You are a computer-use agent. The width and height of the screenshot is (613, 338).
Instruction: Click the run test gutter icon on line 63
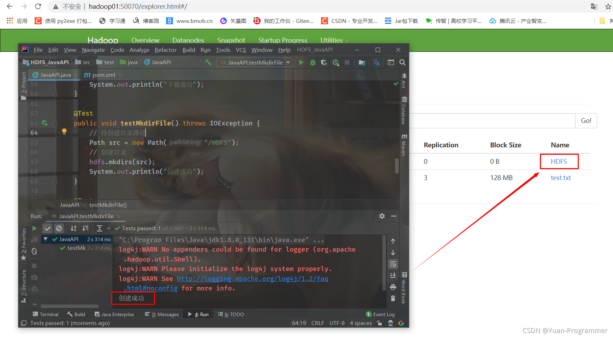coord(44,123)
